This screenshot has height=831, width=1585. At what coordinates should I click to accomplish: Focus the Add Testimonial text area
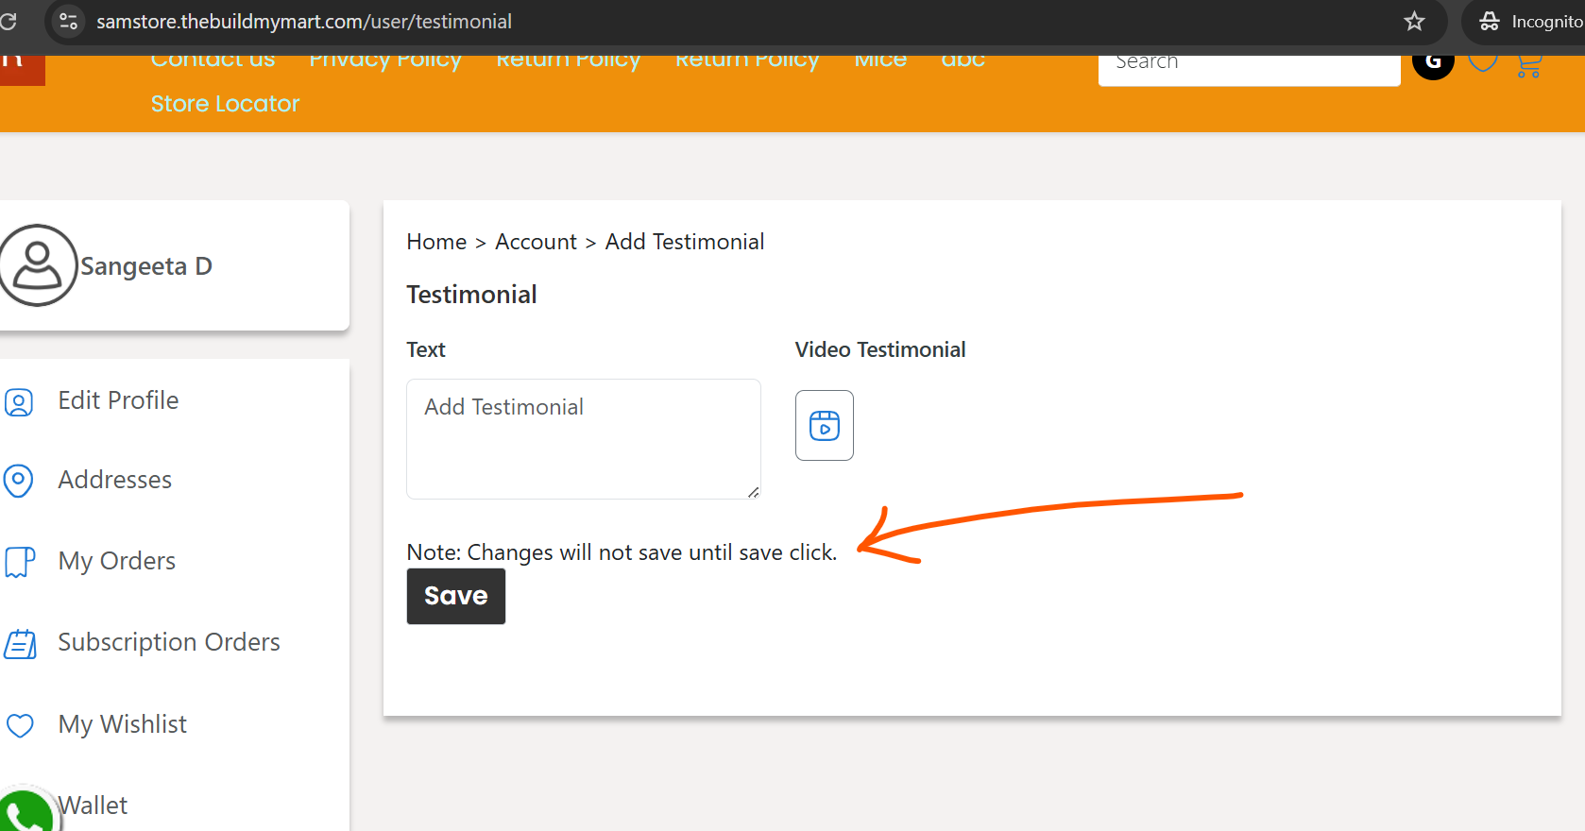coord(584,439)
